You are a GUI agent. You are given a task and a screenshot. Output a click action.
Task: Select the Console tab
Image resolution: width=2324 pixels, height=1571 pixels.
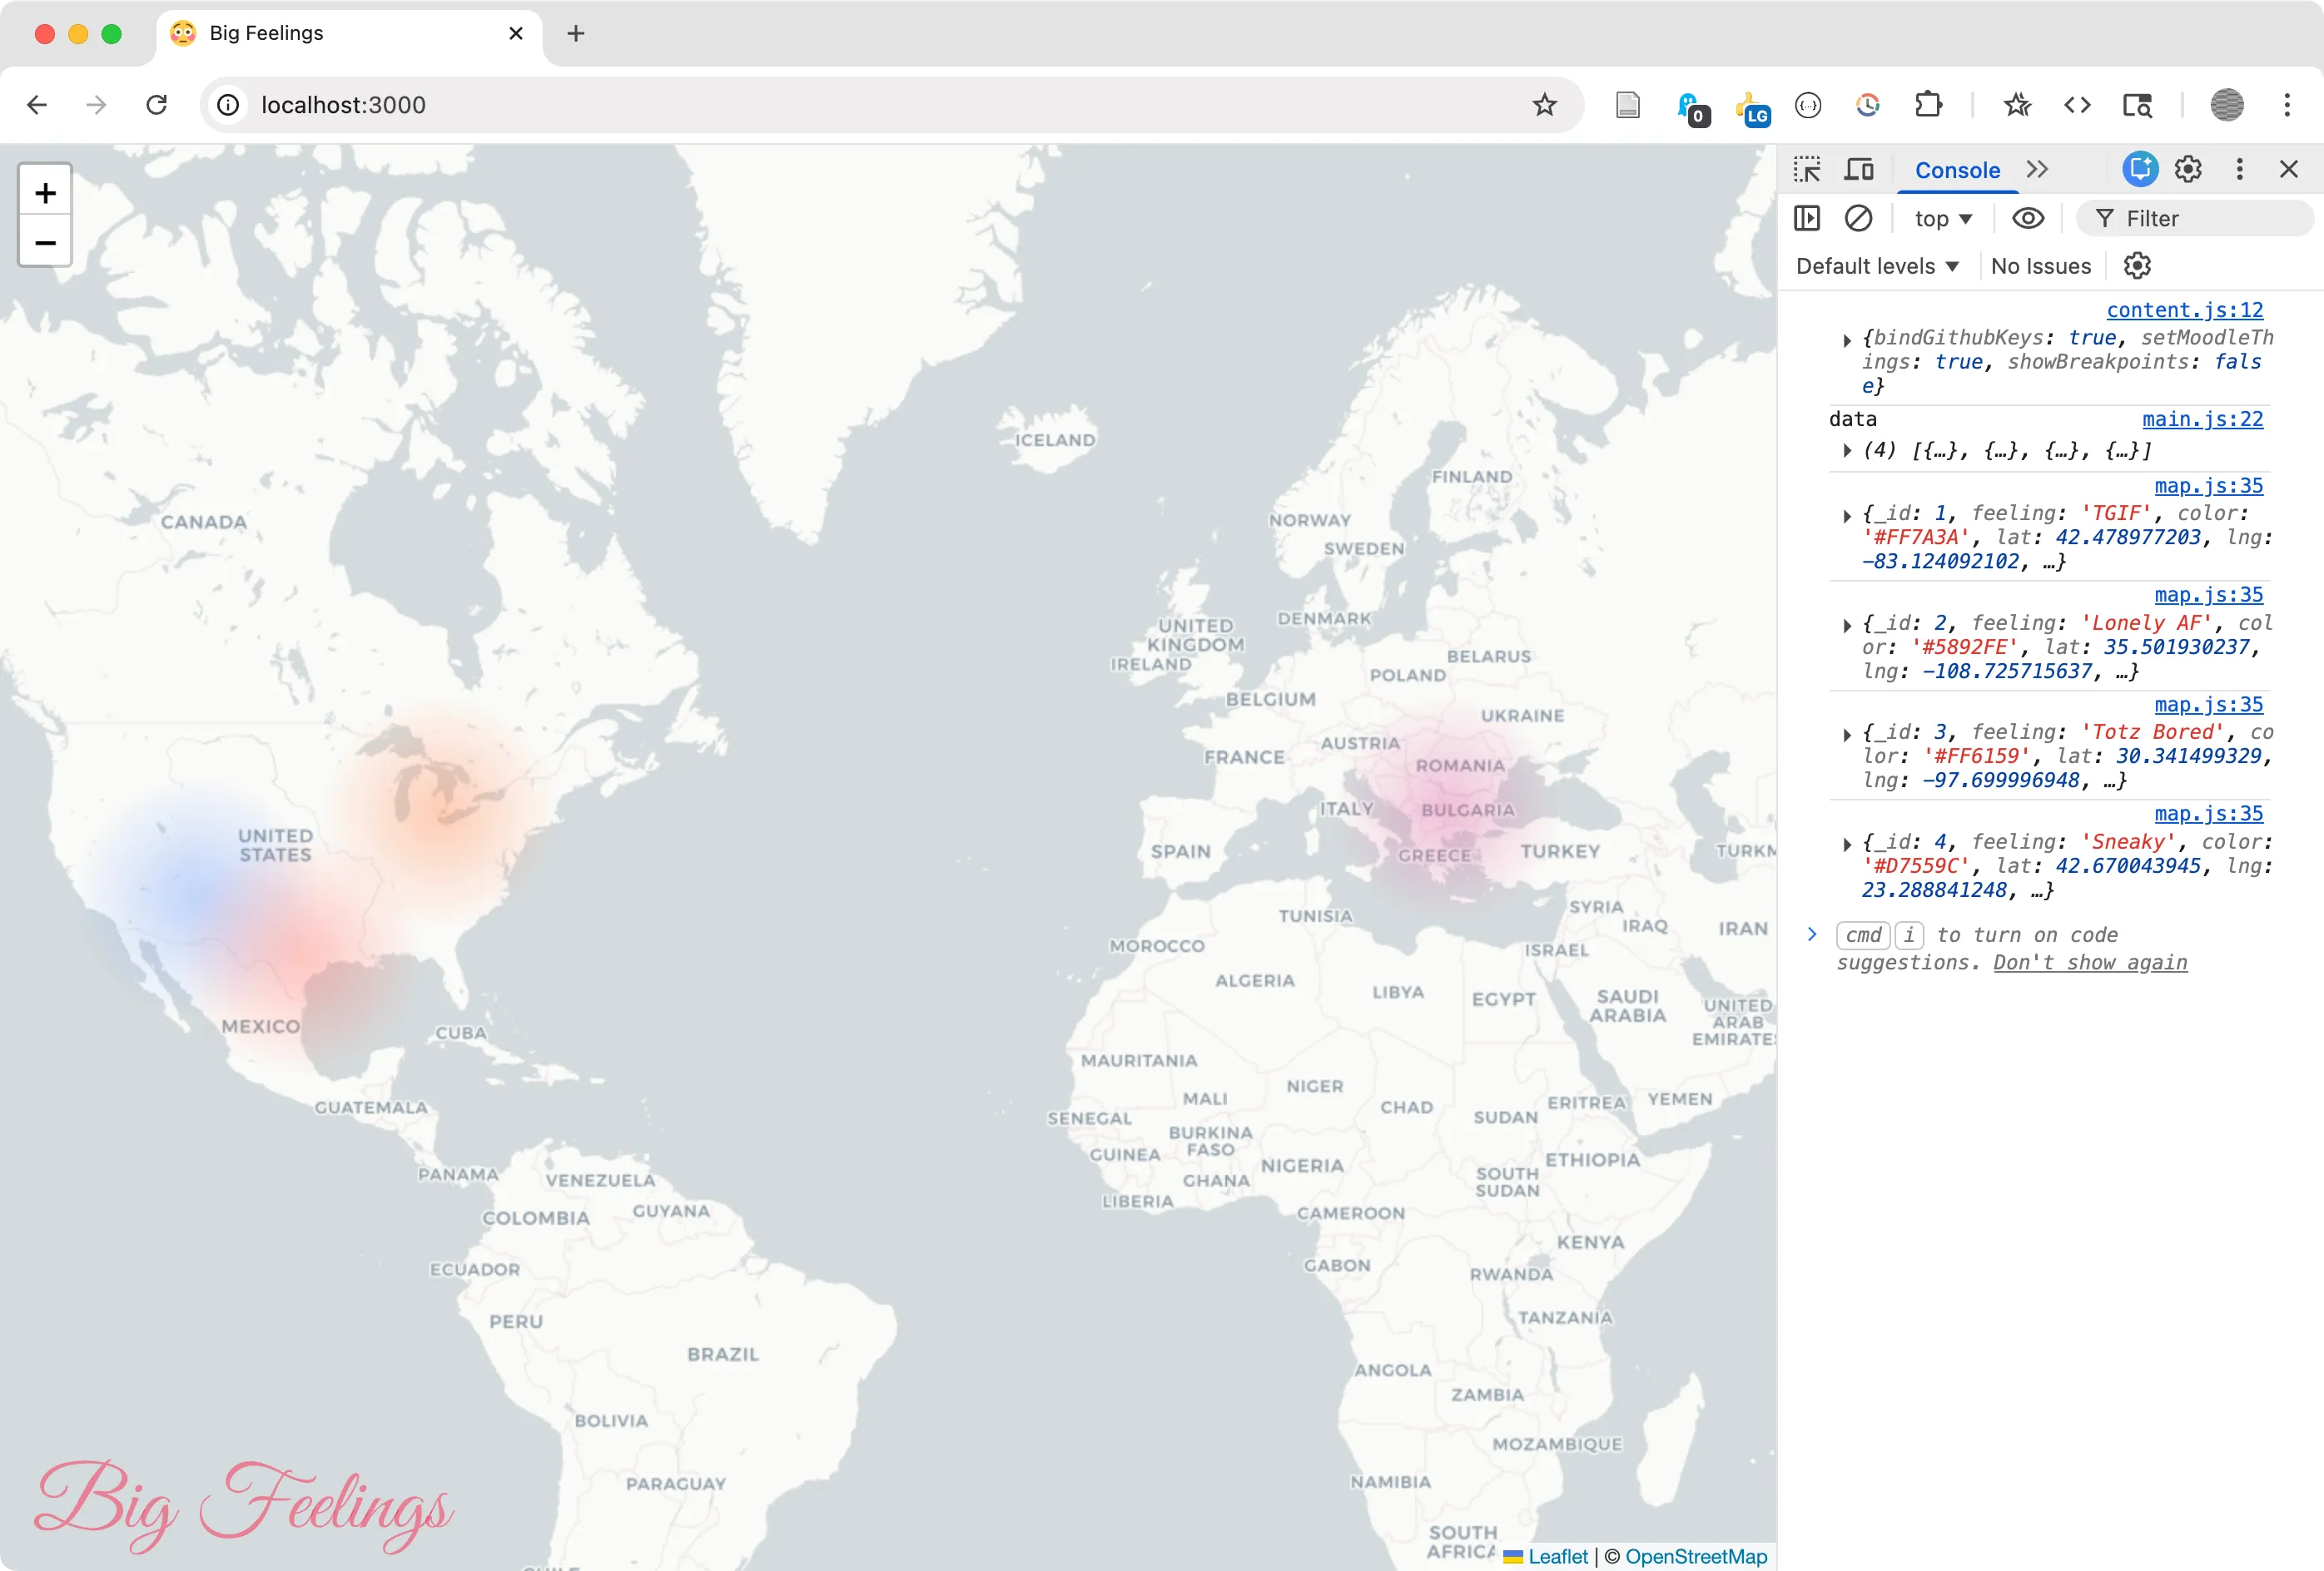pos(1956,170)
